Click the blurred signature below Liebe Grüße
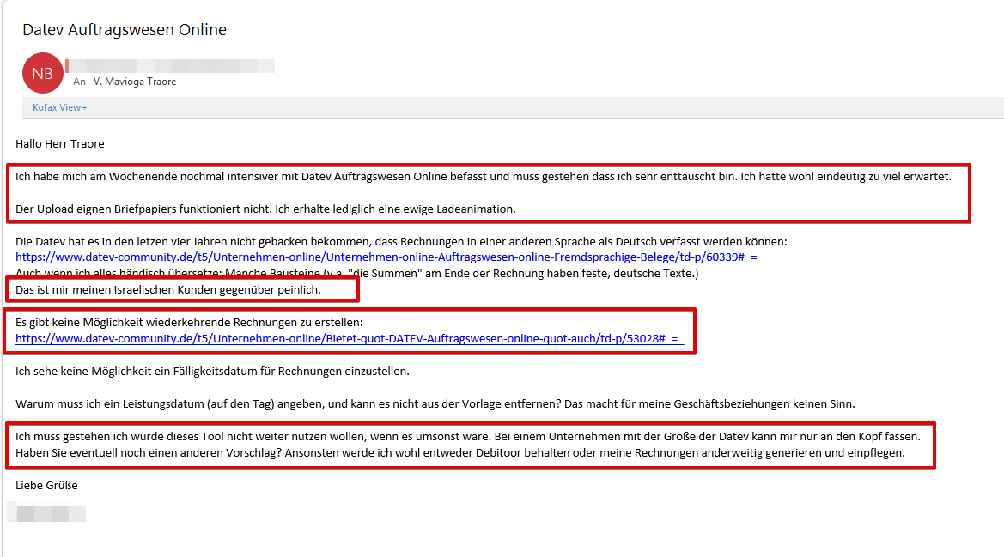 [x=46, y=513]
